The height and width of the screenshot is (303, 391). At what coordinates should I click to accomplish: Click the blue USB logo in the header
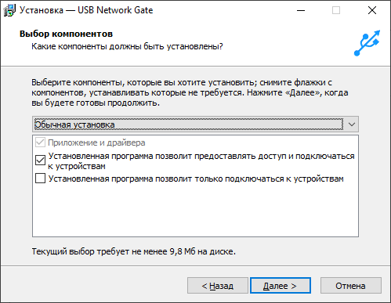[x=367, y=43]
